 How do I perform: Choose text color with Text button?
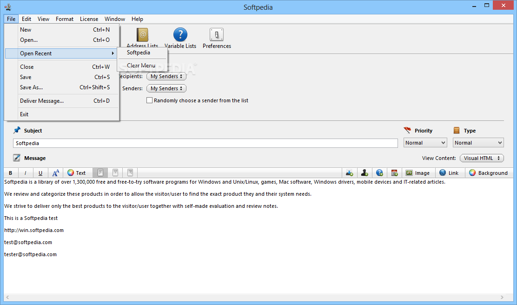pos(77,173)
